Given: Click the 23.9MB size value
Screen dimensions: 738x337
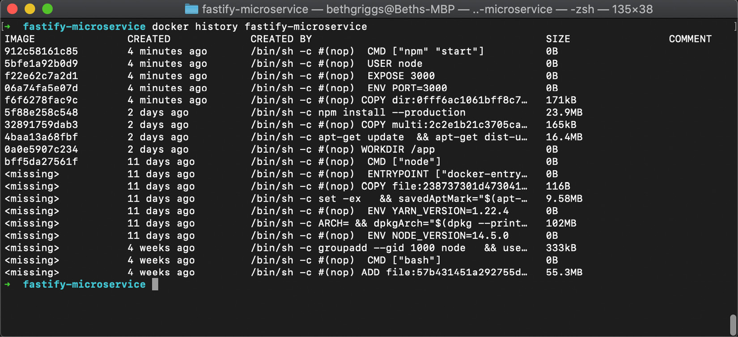Looking at the screenshot, I should (564, 112).
